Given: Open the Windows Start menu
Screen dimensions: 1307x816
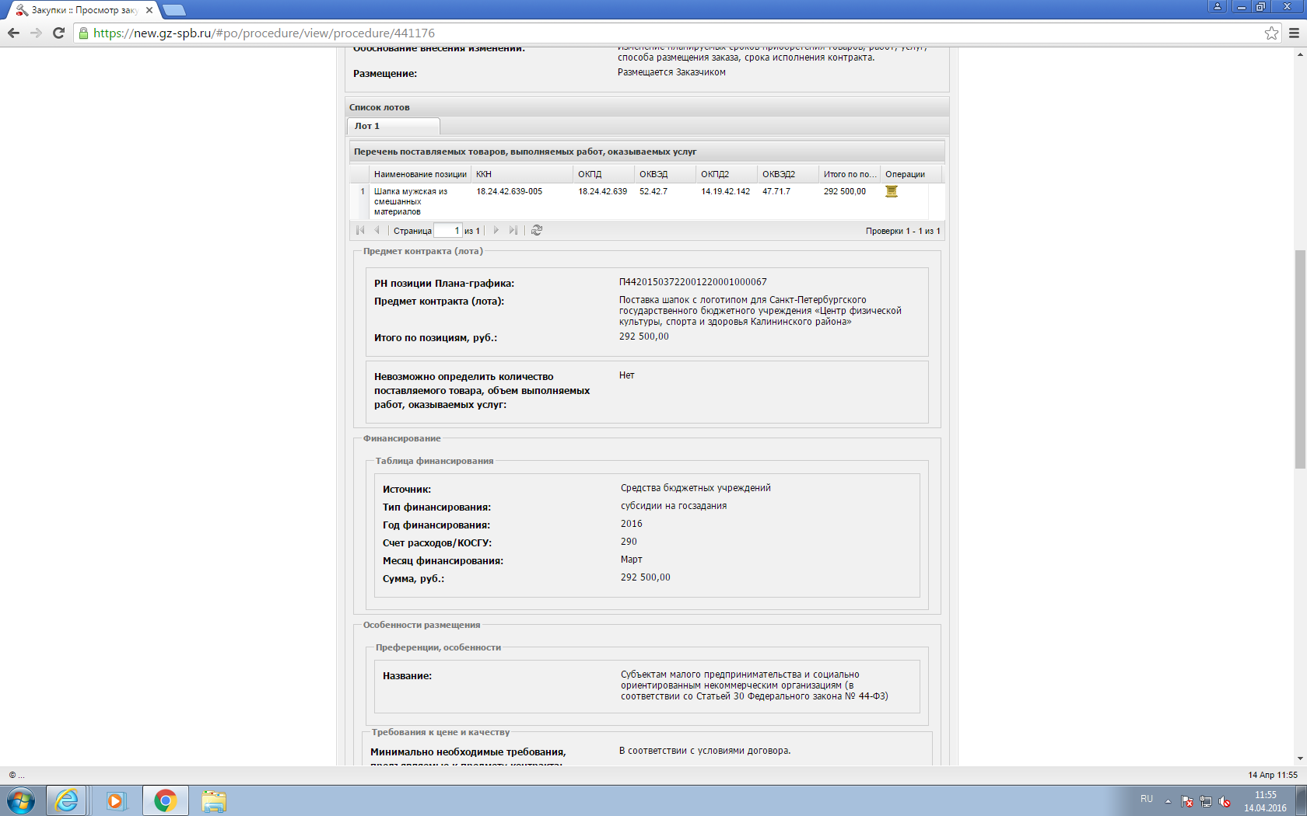Looking at the screenshot, I should pos(21,800).
